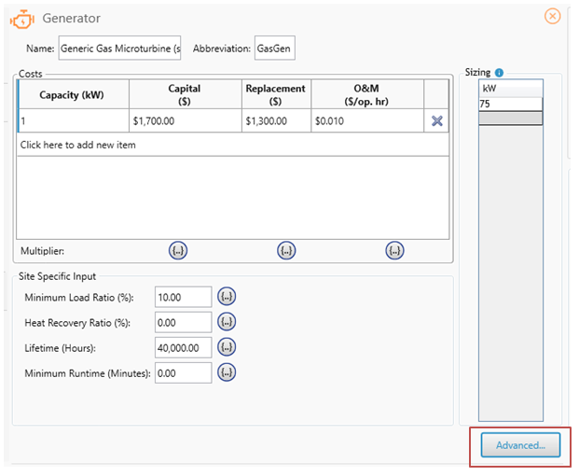Click the Lifetime Hours input field
This screenshot has width=579, height=476.
pos(183,346)
